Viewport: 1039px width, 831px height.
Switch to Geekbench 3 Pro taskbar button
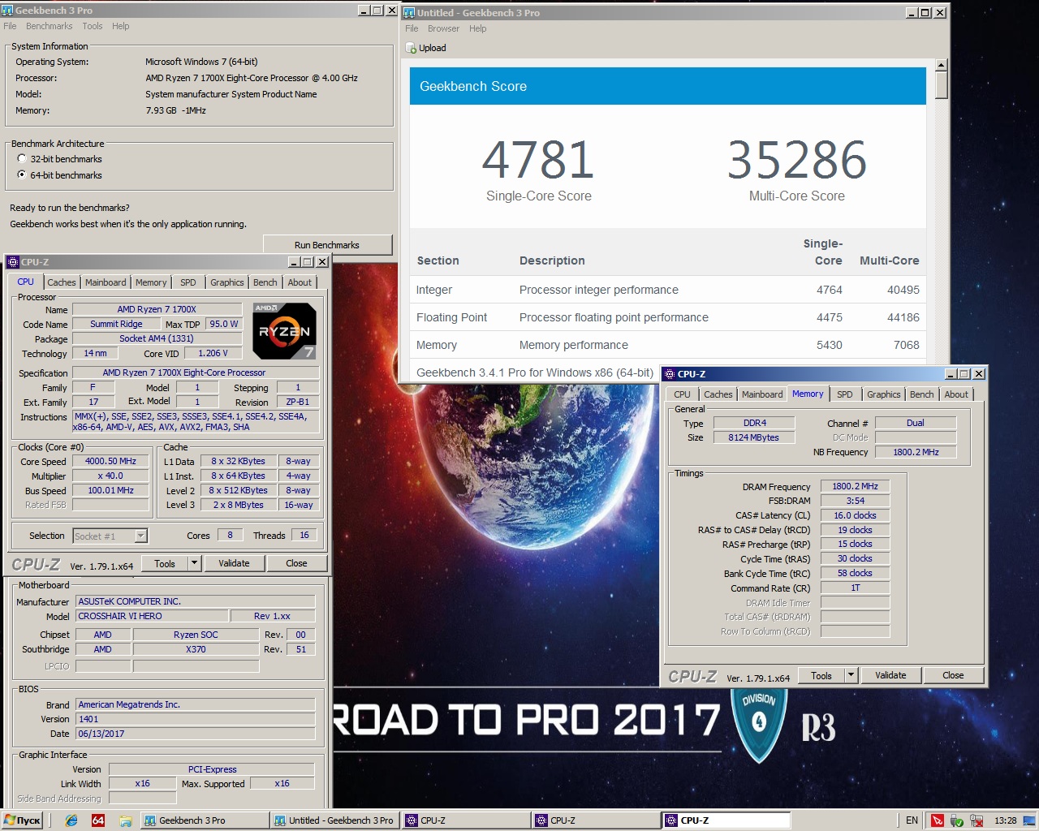[205, 820]
